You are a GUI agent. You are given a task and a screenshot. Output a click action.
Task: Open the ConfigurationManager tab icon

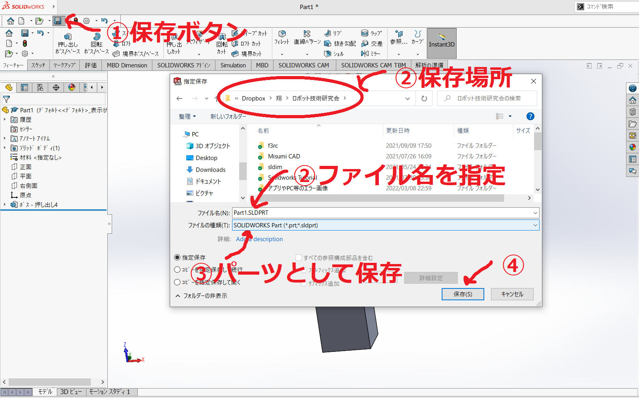[x=40, y=87]
